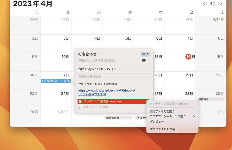Select the 23日 Sunday cell
This screenshot has width=232, height=150.
point(25,99)
